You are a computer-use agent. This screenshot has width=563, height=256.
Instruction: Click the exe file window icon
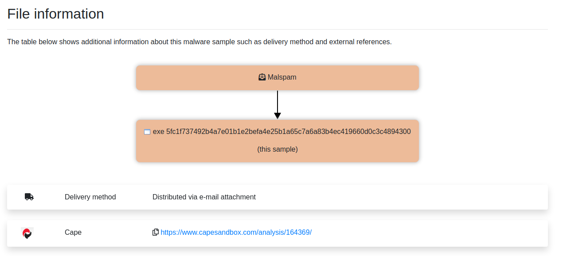coord(147,132)
